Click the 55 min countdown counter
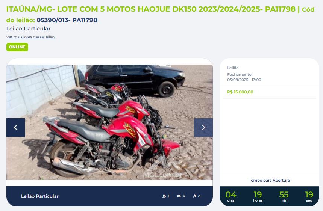Image resolution: width=323 pixels, height=211 pixels. [x=284, y=196]
